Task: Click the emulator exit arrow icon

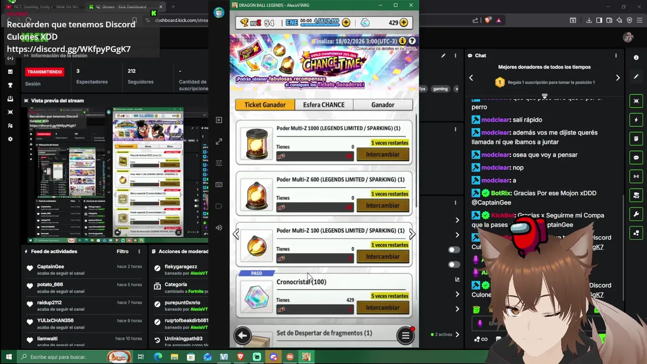Action: (219, 120)
